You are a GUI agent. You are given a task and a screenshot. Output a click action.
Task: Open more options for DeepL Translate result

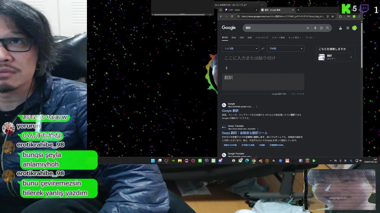pos(258,129)
